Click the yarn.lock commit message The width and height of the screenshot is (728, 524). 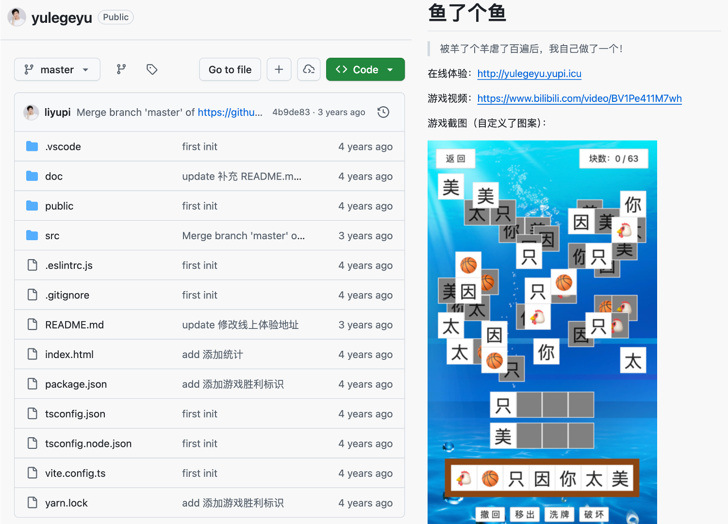(232, 503)
